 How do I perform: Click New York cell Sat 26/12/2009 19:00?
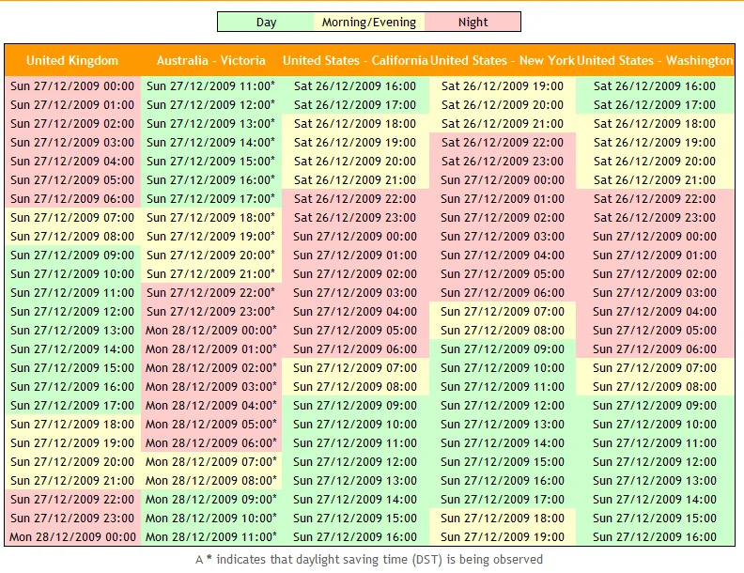(503, 85)
